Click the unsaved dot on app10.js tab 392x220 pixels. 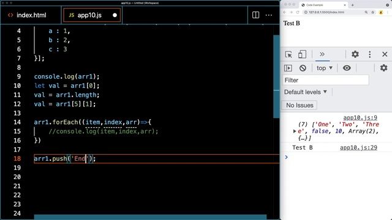pyautogui.click(x=115, y=15)
